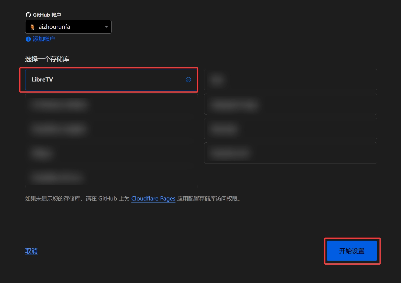This screenshot has width=401, height=283.
Task: Click the dropdown arrow beside aizhourunfa
Action: pos(106,27)
